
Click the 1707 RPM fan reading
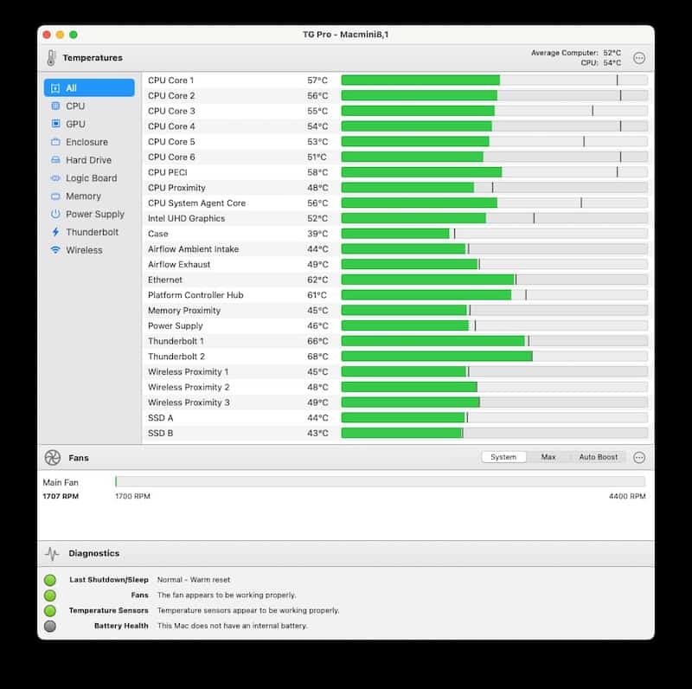(61, 496)
